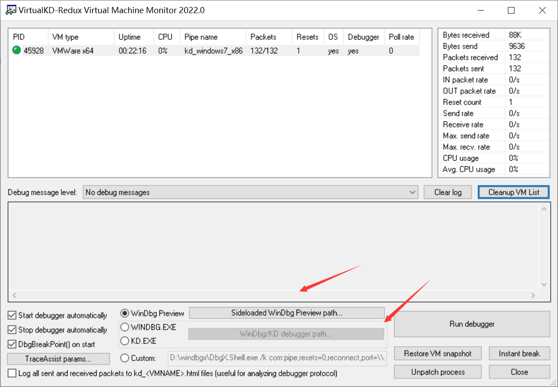Click the Reset count stat row
This screenshot has height=387, width=558.
pos(493,102)
